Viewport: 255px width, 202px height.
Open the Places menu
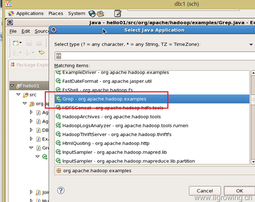point(56,13)
